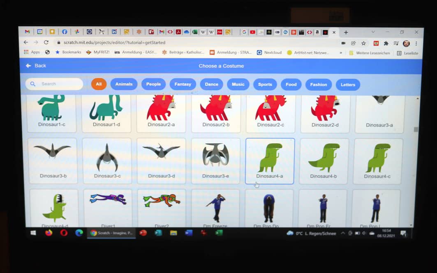Open the Bookmarks folder in bookmarks bar
The image size is (437, 273).
click(x=68, y=52)
